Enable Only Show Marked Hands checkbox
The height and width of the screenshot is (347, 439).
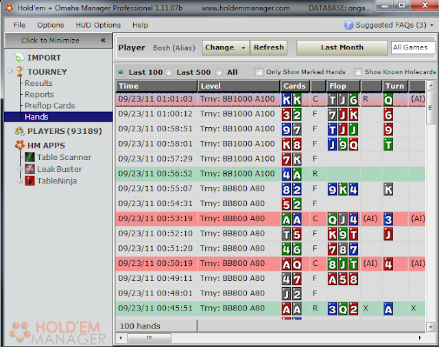(259, 72)
